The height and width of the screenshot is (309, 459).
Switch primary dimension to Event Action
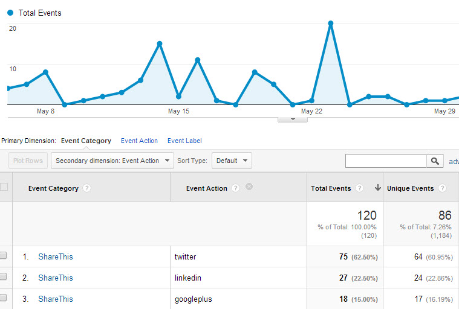pos(139,141)
